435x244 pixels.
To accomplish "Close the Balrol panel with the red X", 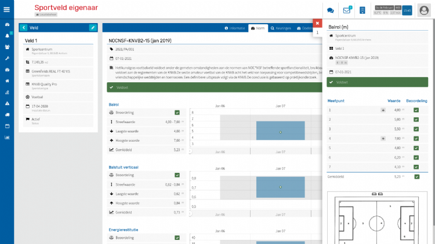I will 317,23.
